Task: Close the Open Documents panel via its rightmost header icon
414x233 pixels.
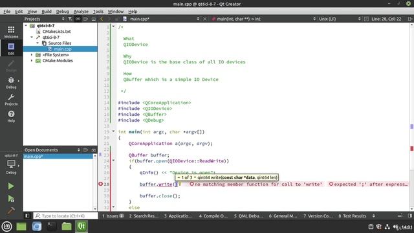Action: tap(93, 150)
